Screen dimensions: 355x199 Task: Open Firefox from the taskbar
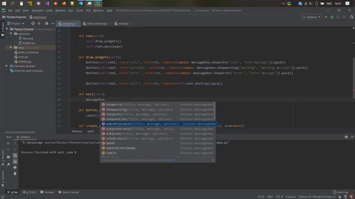click(x=64, y=3)
